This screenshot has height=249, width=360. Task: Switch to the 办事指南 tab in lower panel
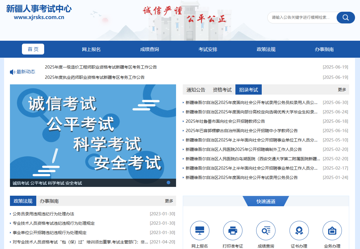tap(49, 201)
